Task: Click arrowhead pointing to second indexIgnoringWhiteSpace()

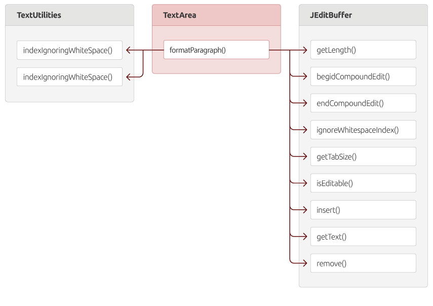Action: point(129,77)
